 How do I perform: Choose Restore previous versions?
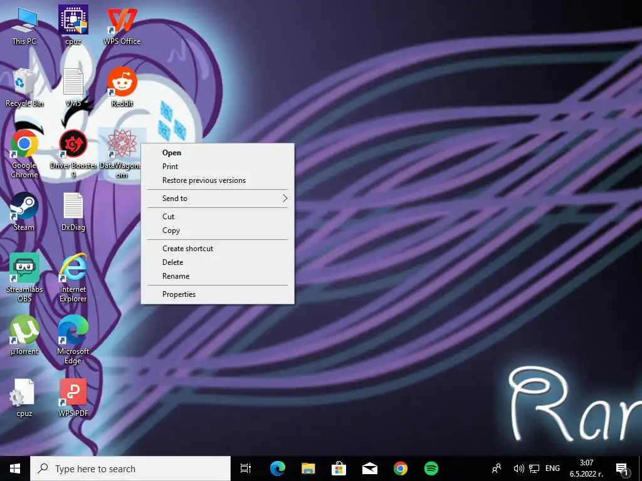218,180
